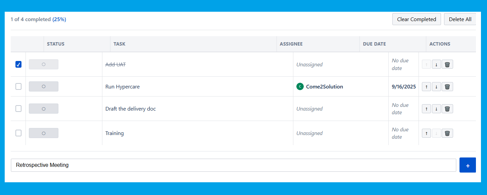
Task: Move "Run Hypercare" up with the arrow icon
Action: tap(426, 86)
